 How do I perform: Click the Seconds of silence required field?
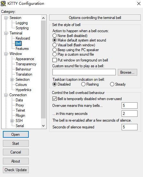[130, 127]
